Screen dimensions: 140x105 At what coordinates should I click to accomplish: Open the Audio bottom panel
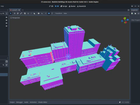[x=26, y=102]
